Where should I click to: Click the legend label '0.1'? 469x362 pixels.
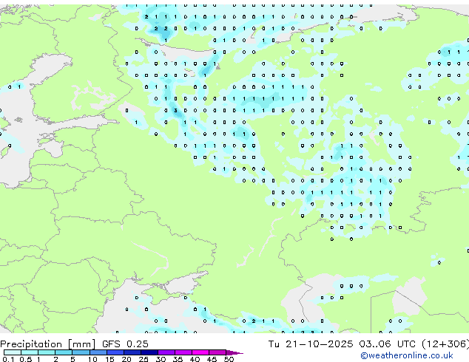[x=8, y=359]
